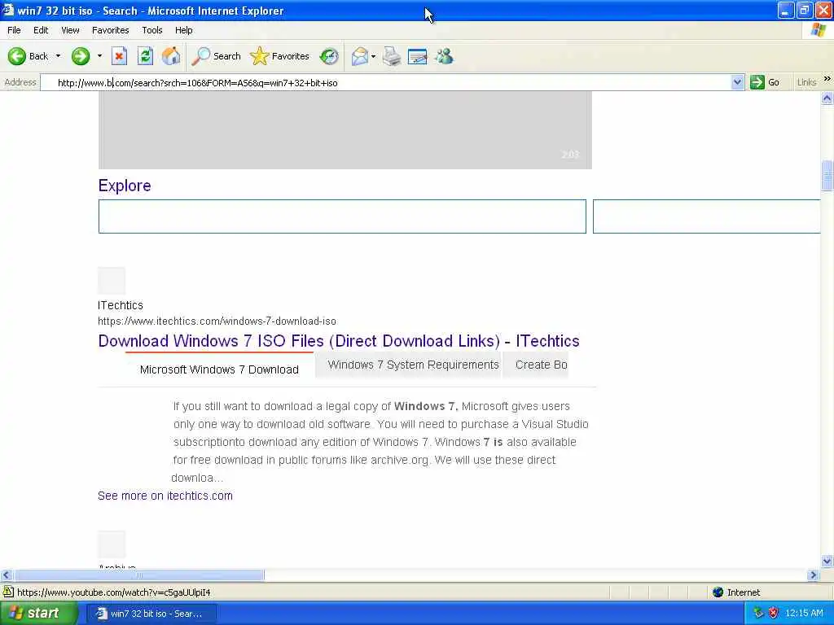Click the Go button
834x625 pixels.
point(765,82)
